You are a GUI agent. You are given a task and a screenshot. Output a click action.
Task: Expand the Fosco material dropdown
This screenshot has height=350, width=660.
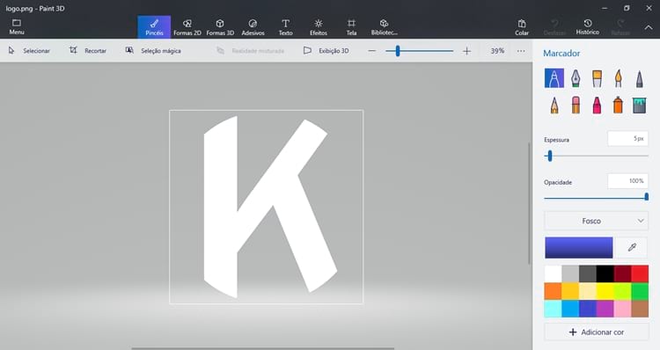coord(596,221)
